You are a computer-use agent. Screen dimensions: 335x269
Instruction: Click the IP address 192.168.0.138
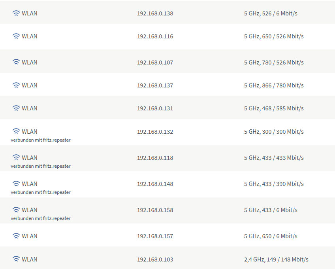pyautogui.click(x=155, y=13)
